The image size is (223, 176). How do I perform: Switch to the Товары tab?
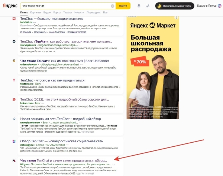pyautogui.click(x=67, y=13)
